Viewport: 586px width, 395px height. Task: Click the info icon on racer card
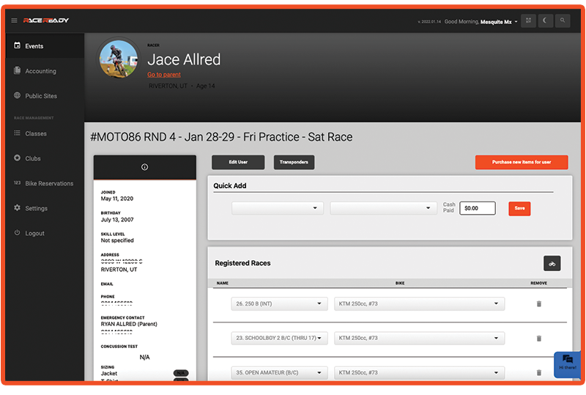[144, 167]
